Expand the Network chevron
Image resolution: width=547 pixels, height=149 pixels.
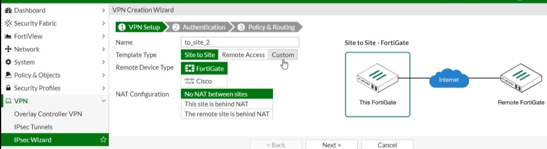[x=103, y=49]
